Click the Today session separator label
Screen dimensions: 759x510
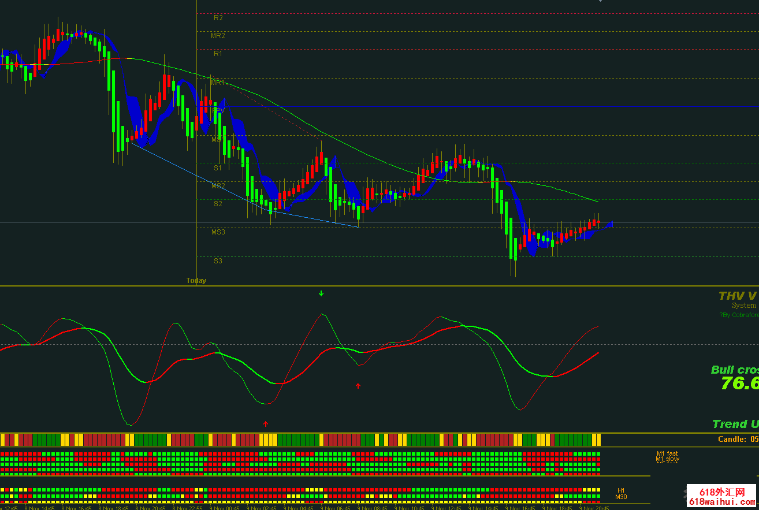click(x=196, y=281)
